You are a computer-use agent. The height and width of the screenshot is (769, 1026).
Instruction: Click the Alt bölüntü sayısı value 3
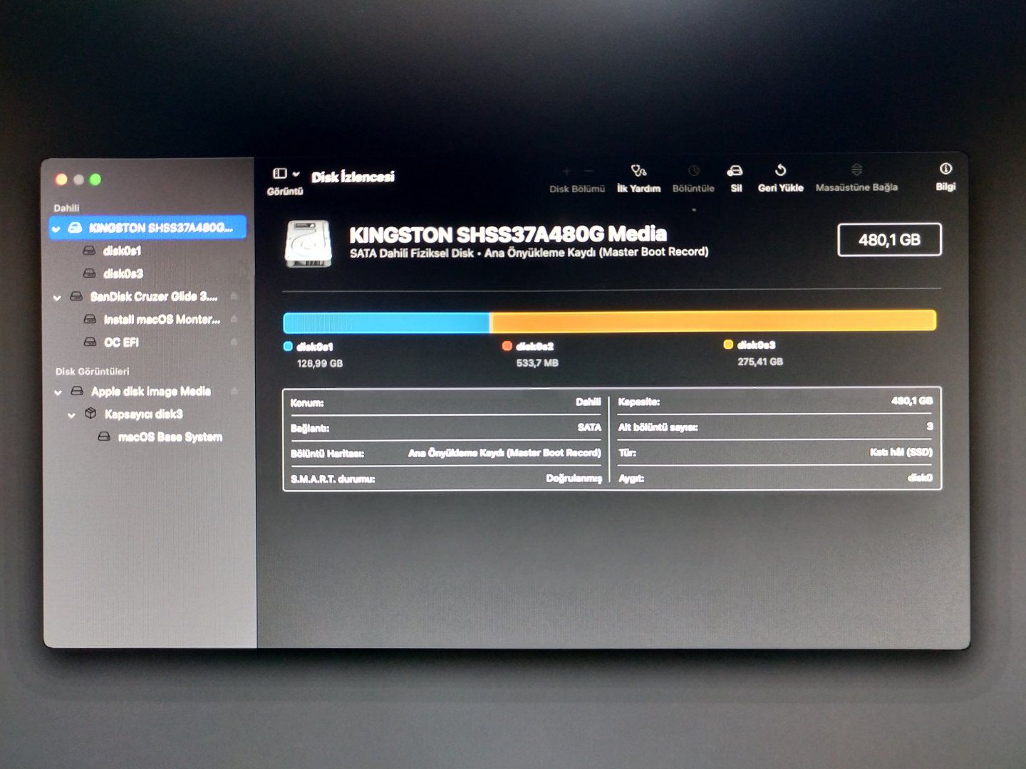click(x=929, y=427)
